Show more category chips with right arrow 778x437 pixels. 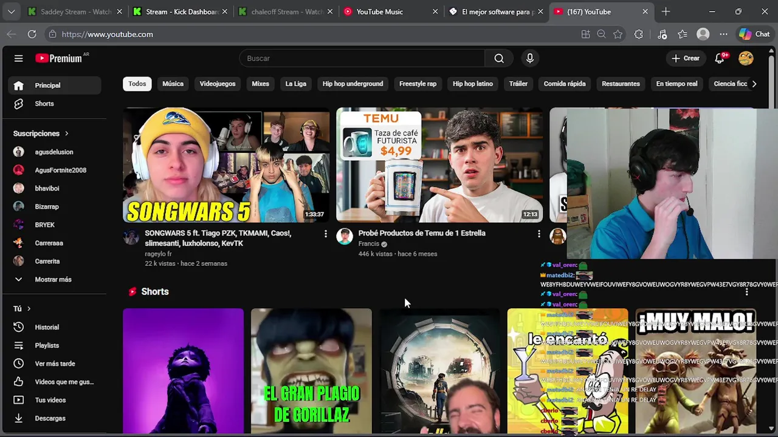point(754,84)
